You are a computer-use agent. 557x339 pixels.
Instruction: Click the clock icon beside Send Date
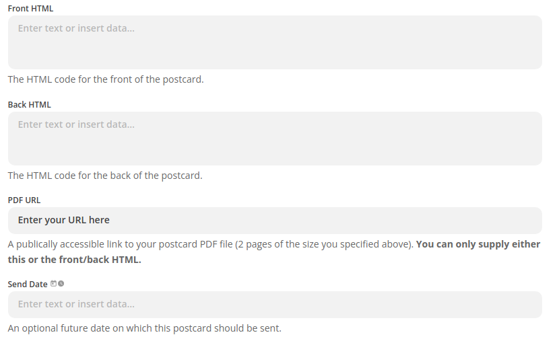coord(61,284)
